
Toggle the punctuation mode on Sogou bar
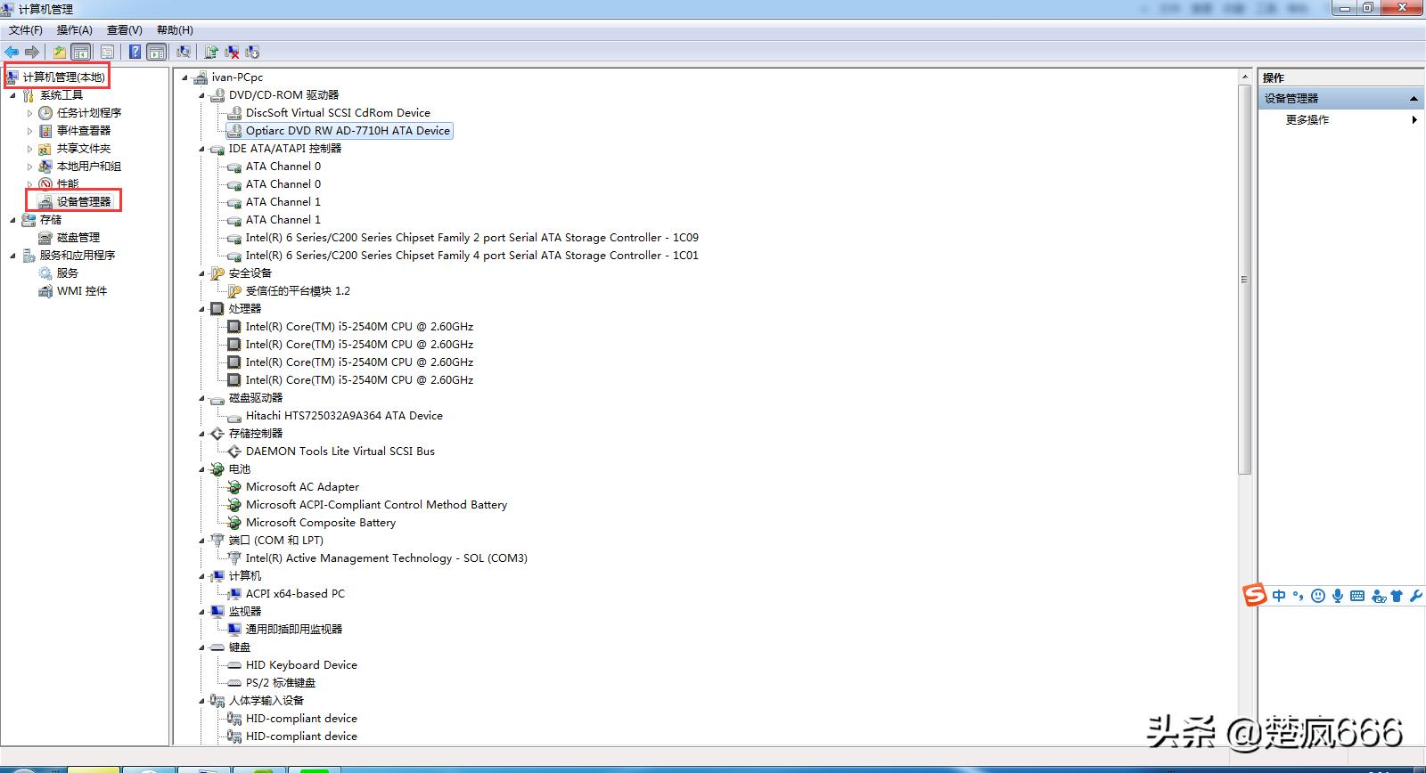(x=1298, y=596)
